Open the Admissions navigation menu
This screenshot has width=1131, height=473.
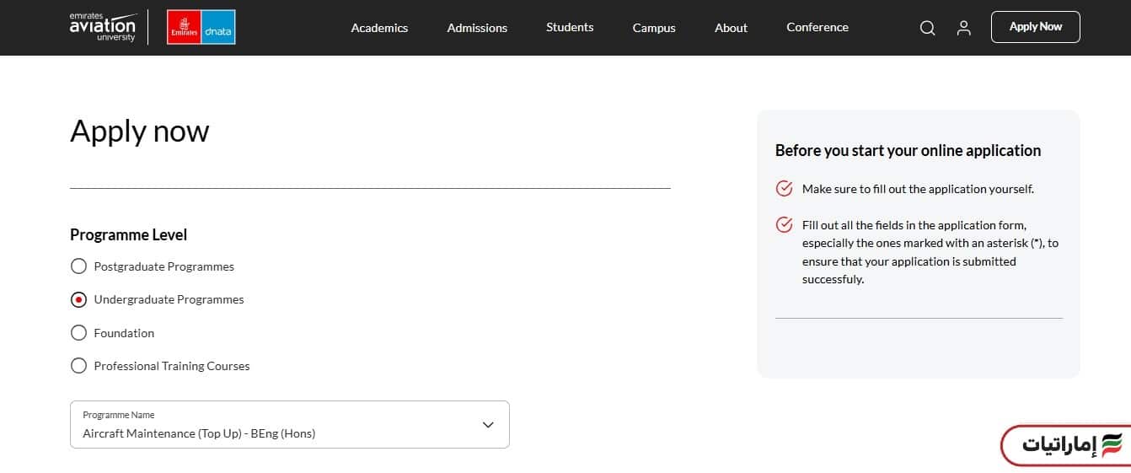477,28
